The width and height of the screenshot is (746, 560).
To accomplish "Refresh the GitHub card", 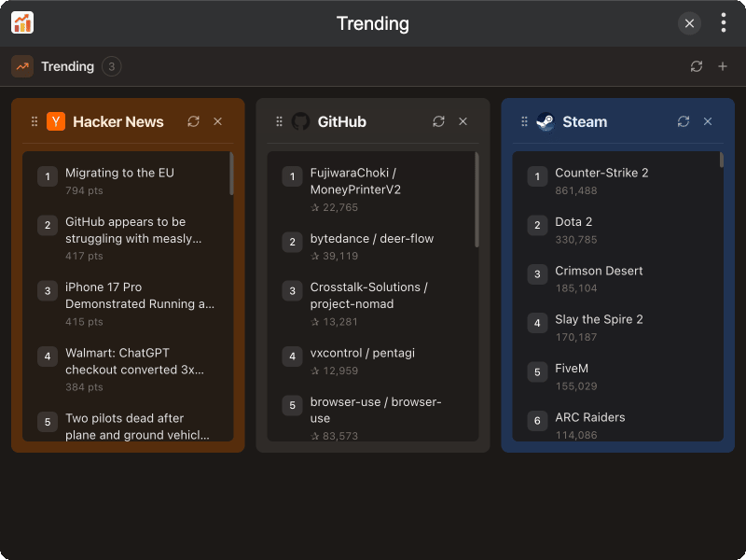I will tap(438, 121).
